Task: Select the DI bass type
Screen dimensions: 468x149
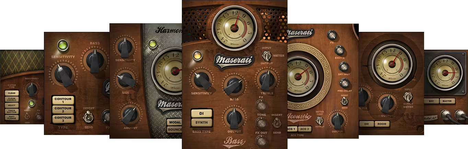Action: 202,113
